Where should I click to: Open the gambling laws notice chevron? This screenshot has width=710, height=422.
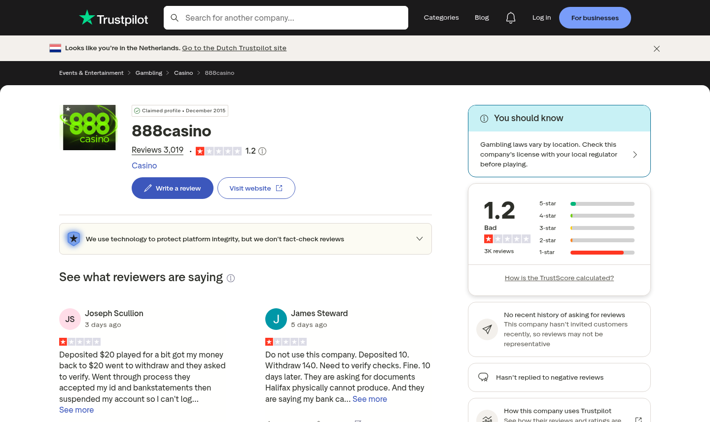635,155
